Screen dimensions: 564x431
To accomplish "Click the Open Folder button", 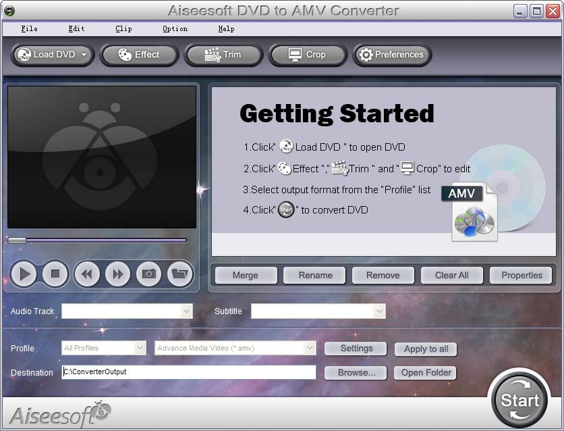I will (425, 373).
